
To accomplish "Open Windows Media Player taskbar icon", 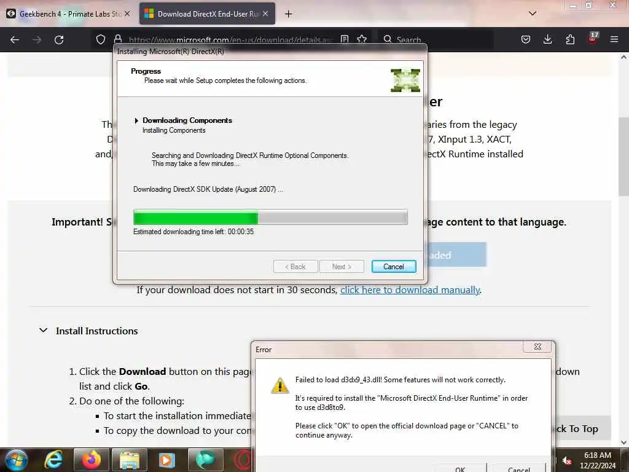I will pos(167,460).
